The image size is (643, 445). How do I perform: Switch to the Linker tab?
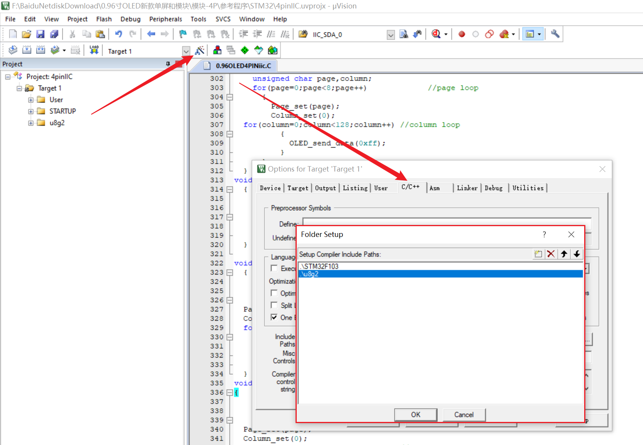point(467,188)
